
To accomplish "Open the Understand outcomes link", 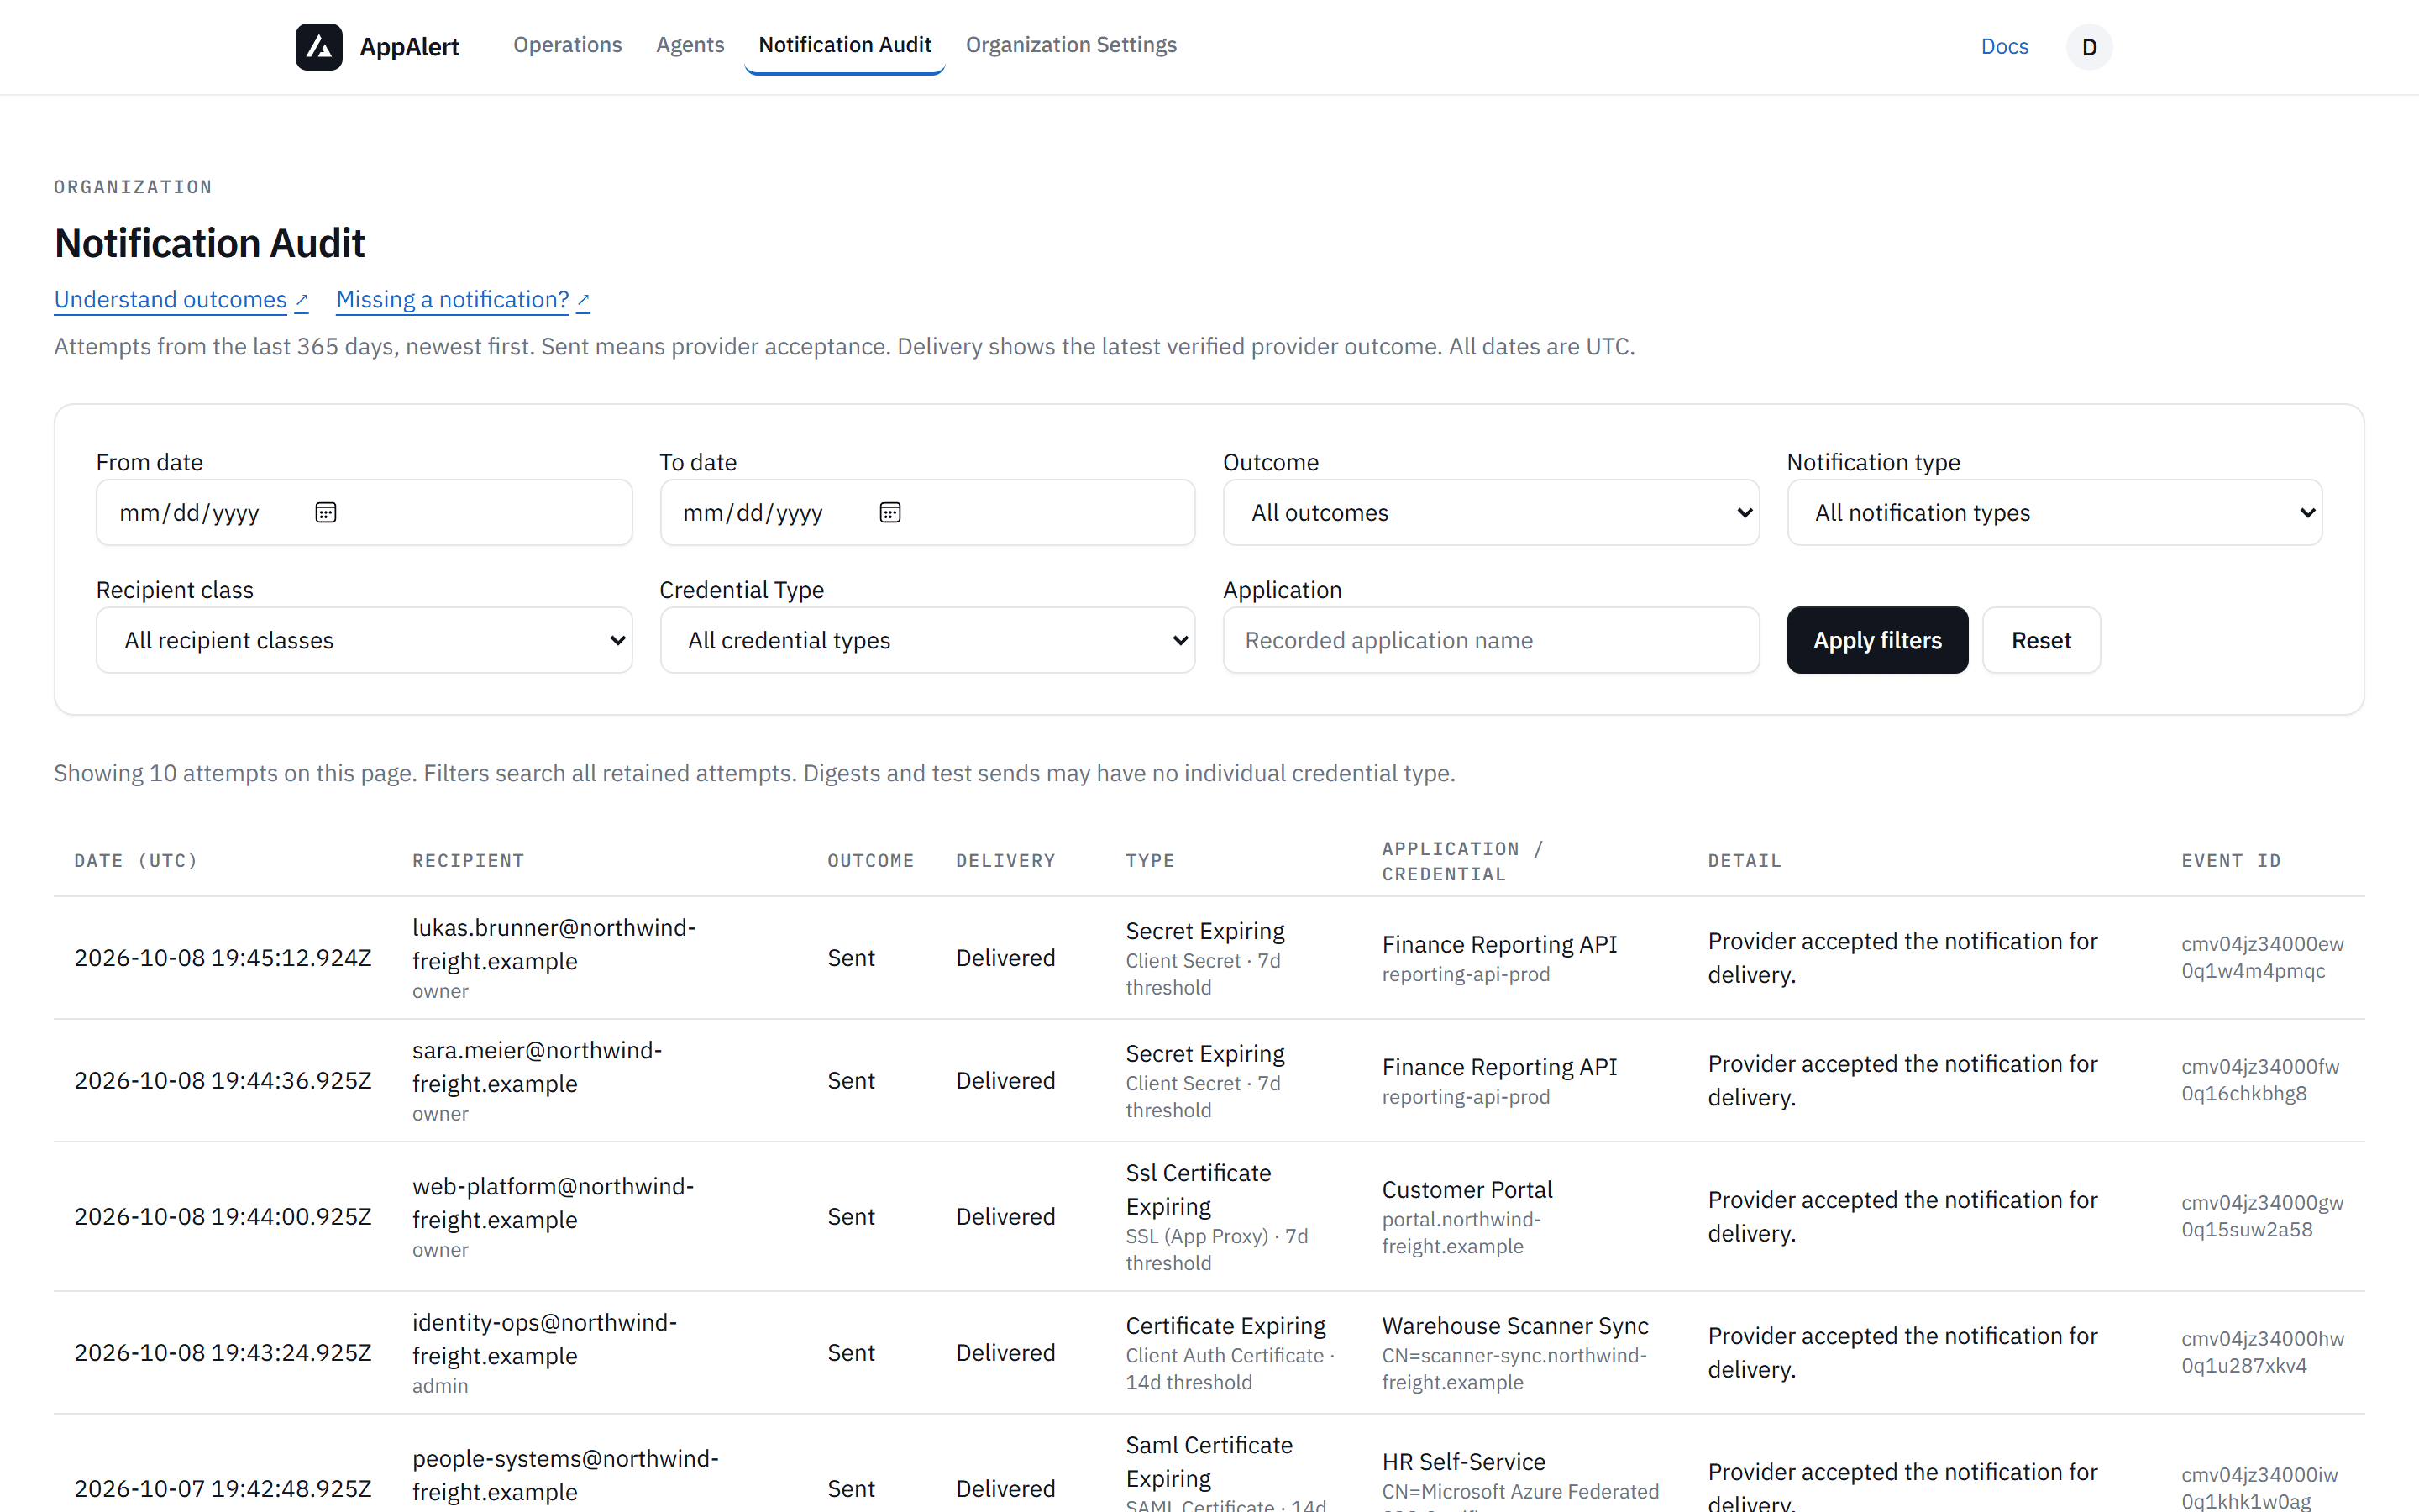I will tap(181, 300).
